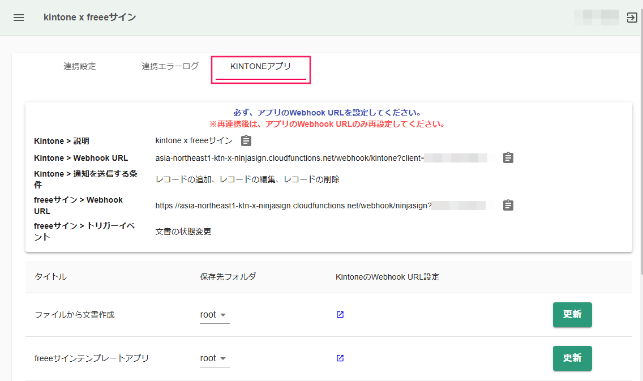The height and width of the screenshot is (381, 643).
Task: Select the KINTONEアプリ tab
Action: (261, 66)
